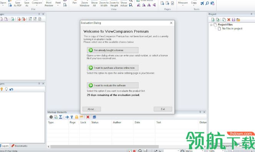Click the blue undo arrow in Layers panel

11,90
